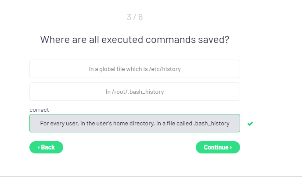Click the left chevron on the Back button

[x=39, y=147]
